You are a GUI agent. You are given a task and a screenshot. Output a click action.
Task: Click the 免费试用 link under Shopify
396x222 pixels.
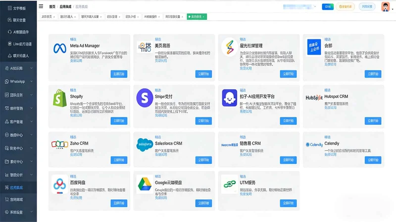tap(76, 115)
